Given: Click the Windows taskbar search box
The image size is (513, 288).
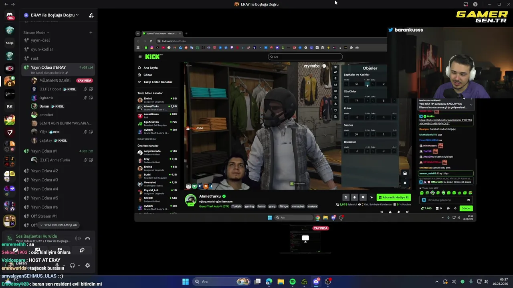Looking at the screenshot, I should [x=222, y=282].
